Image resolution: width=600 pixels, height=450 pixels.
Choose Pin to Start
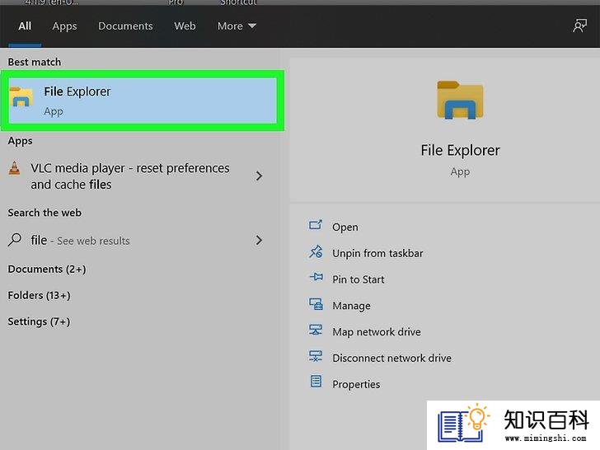359,279
